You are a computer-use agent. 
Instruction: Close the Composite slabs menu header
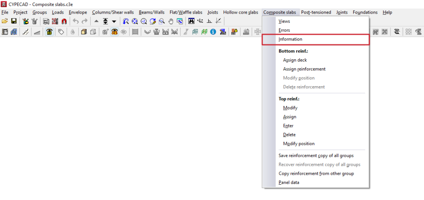pyautogui.click(x=280, y=12)
